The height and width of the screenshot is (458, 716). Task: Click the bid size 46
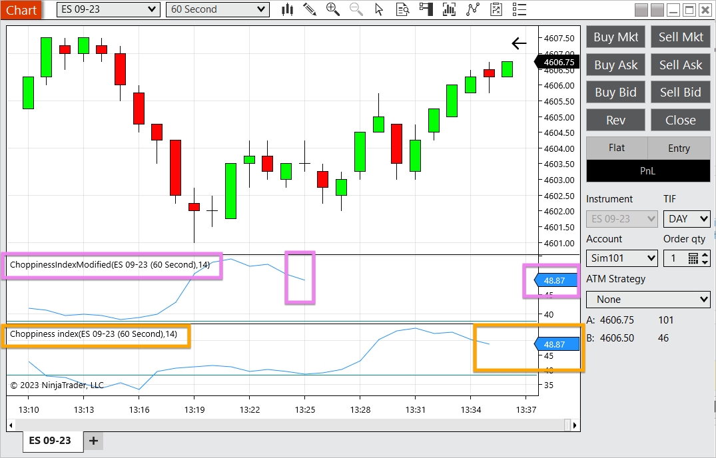pos(663,338)
